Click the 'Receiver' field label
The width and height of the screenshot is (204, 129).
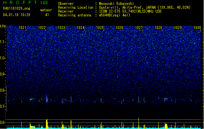point(66,11)
